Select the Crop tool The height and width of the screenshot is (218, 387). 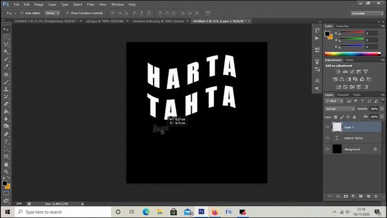coord(6,59)
